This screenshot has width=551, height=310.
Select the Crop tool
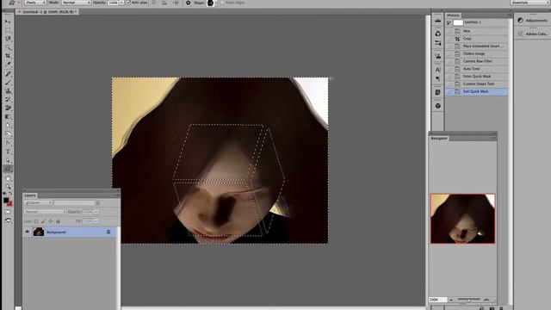pyautogui.click(x=8, y=55)
